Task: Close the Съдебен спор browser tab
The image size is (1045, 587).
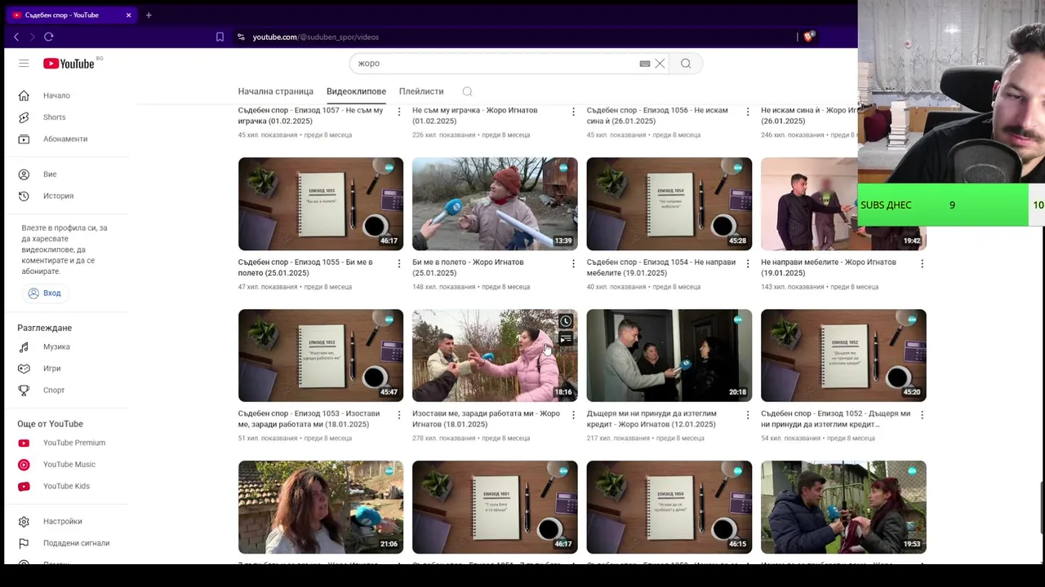Action: tap(128, 15)
